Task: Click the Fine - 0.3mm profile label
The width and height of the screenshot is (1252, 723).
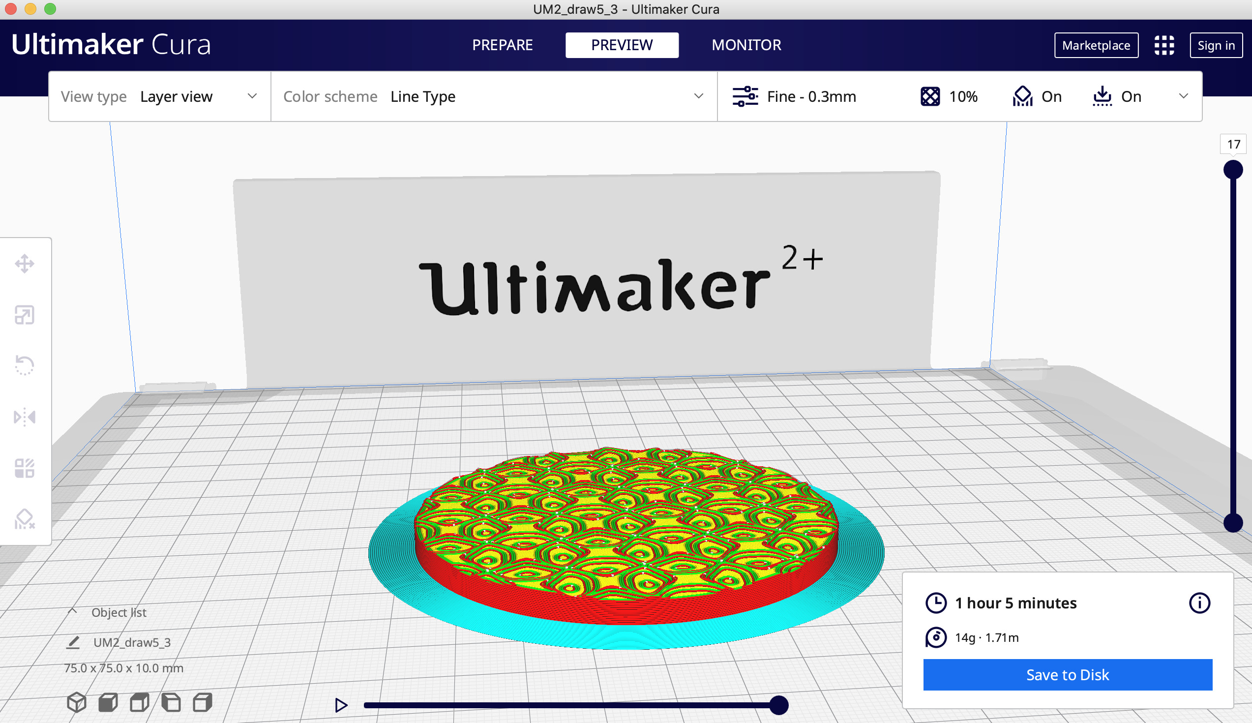Action: [811, 96]
